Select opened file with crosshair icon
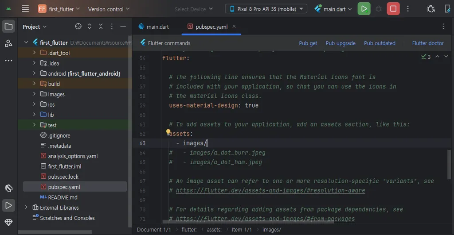Image resolution: width=454 pixels, height=235 pixels. pos(78,26)
